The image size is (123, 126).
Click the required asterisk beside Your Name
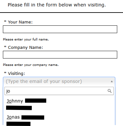tap(5, 21)
